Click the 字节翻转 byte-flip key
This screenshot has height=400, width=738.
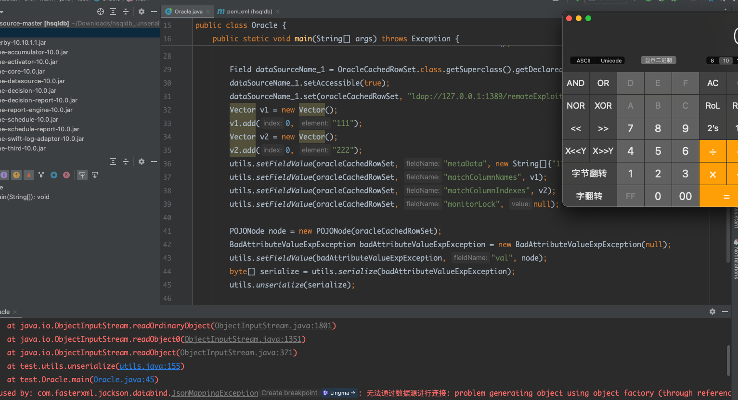589,174
